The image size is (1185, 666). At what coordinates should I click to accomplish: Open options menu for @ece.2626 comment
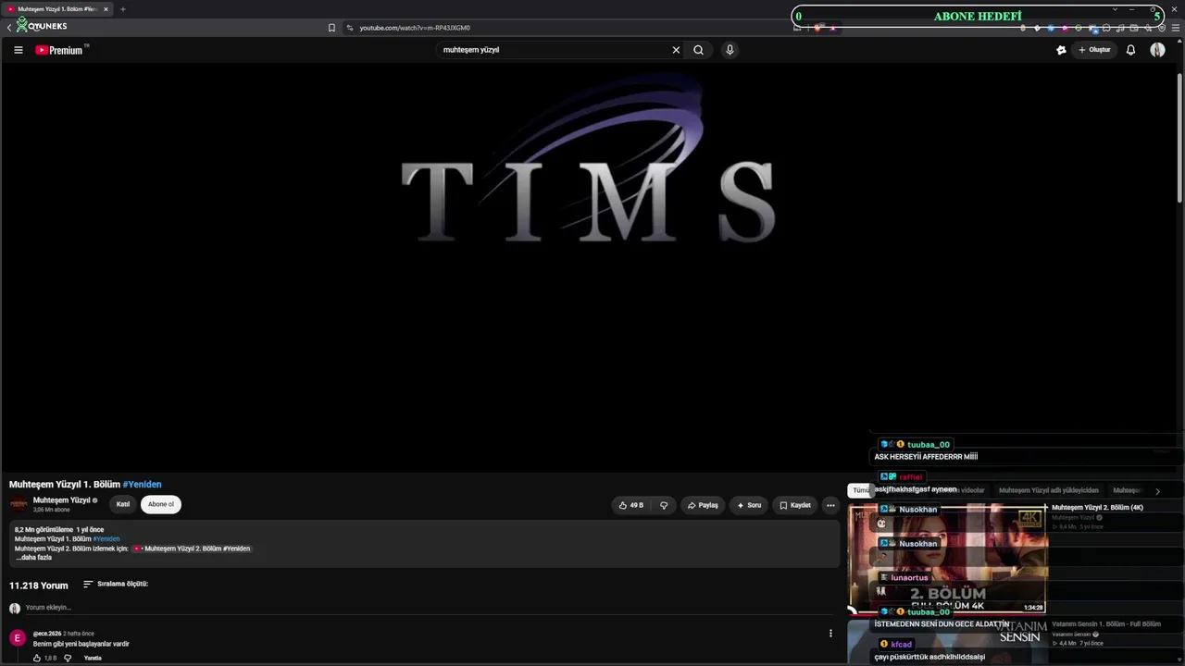coord(830,634)
